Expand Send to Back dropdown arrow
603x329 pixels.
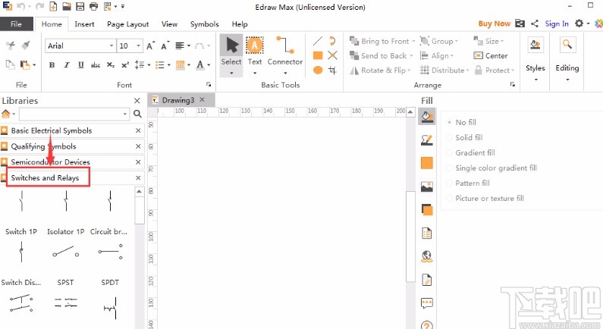click(411, 56)
